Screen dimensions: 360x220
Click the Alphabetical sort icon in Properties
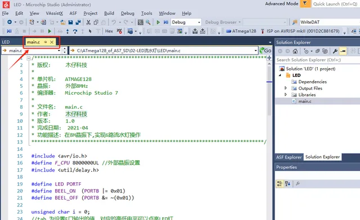point(287,183)
